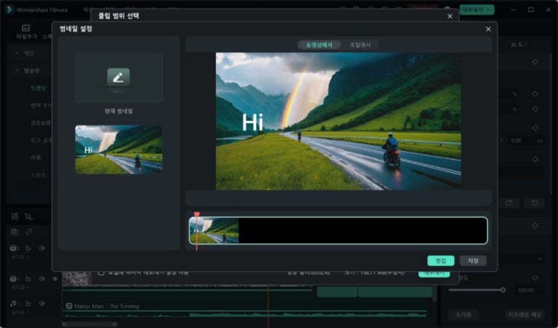Image resolution: width=558 pixels, height=328 pixels.
Task: Click the 편집 (Edit) button in thumbnail dialog
Action: [440, 261]
